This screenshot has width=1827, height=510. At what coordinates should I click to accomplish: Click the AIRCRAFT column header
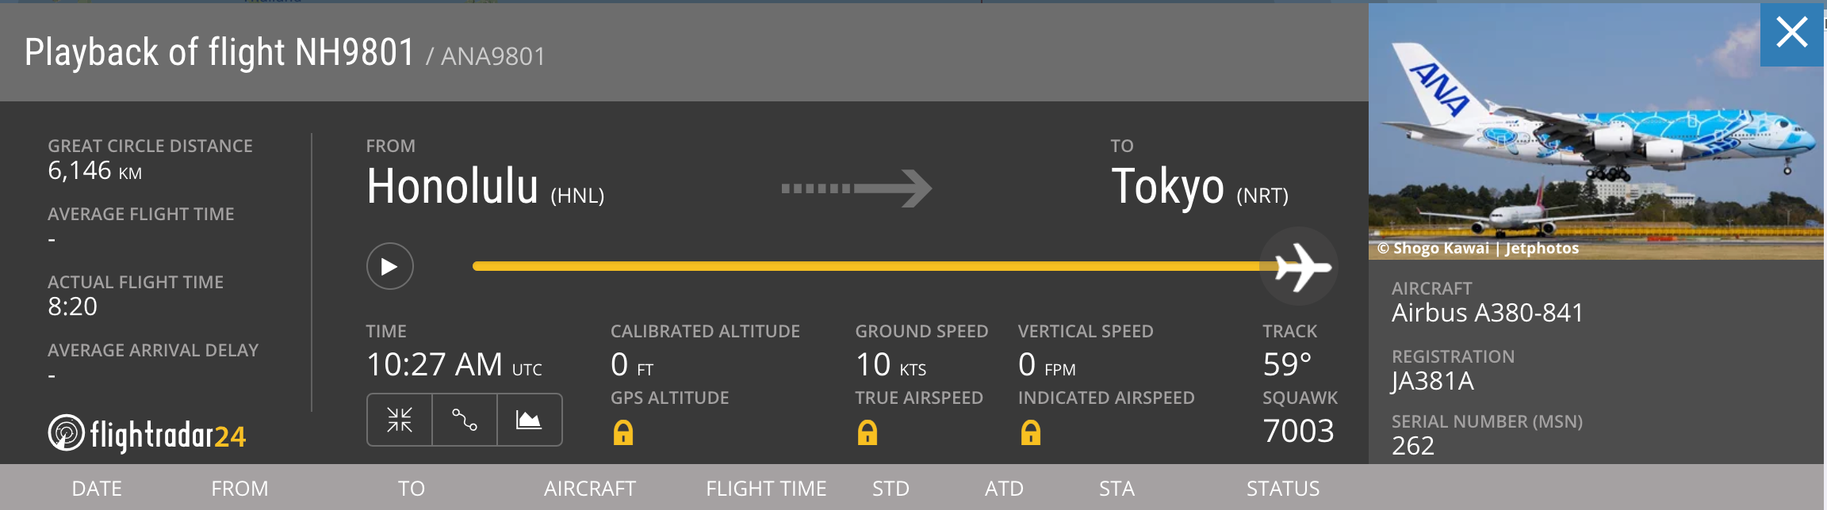coord(589,489)
